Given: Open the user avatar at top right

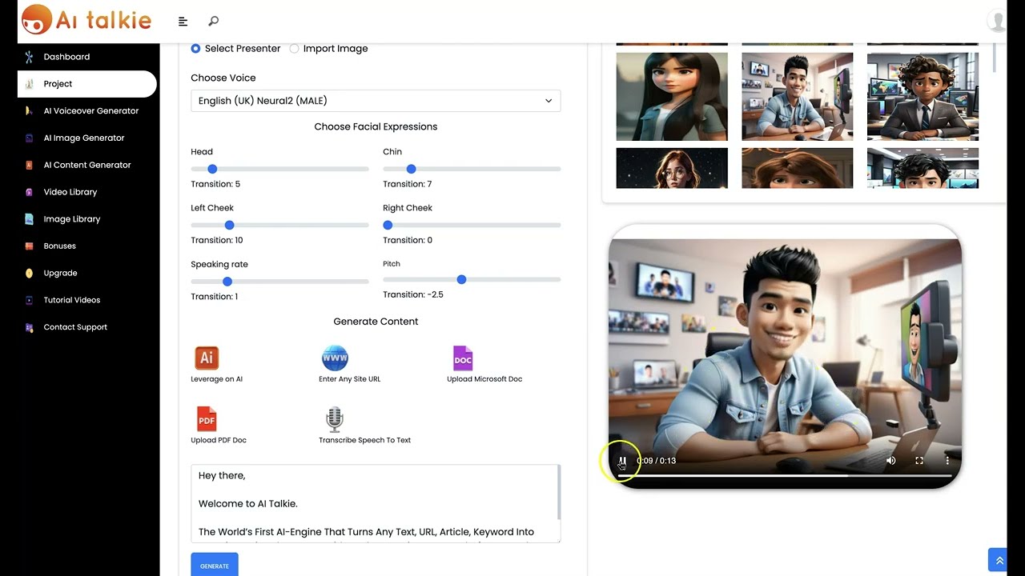Looking at the screenshot, I should click(997, 21).
